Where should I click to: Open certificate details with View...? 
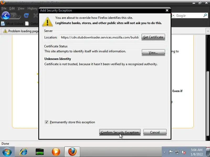[x=153, y=53]
